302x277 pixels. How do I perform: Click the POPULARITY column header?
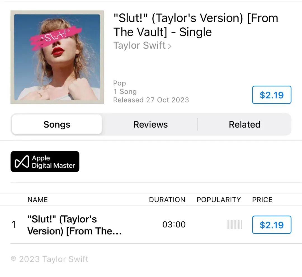pos(219,199)
